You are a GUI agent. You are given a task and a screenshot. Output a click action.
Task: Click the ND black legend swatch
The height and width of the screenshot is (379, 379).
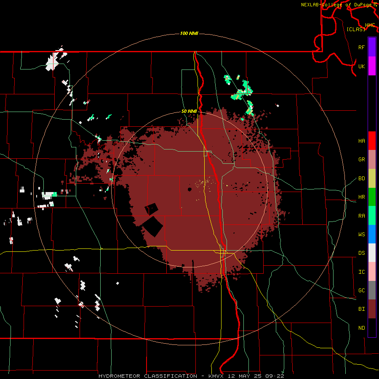372,328
